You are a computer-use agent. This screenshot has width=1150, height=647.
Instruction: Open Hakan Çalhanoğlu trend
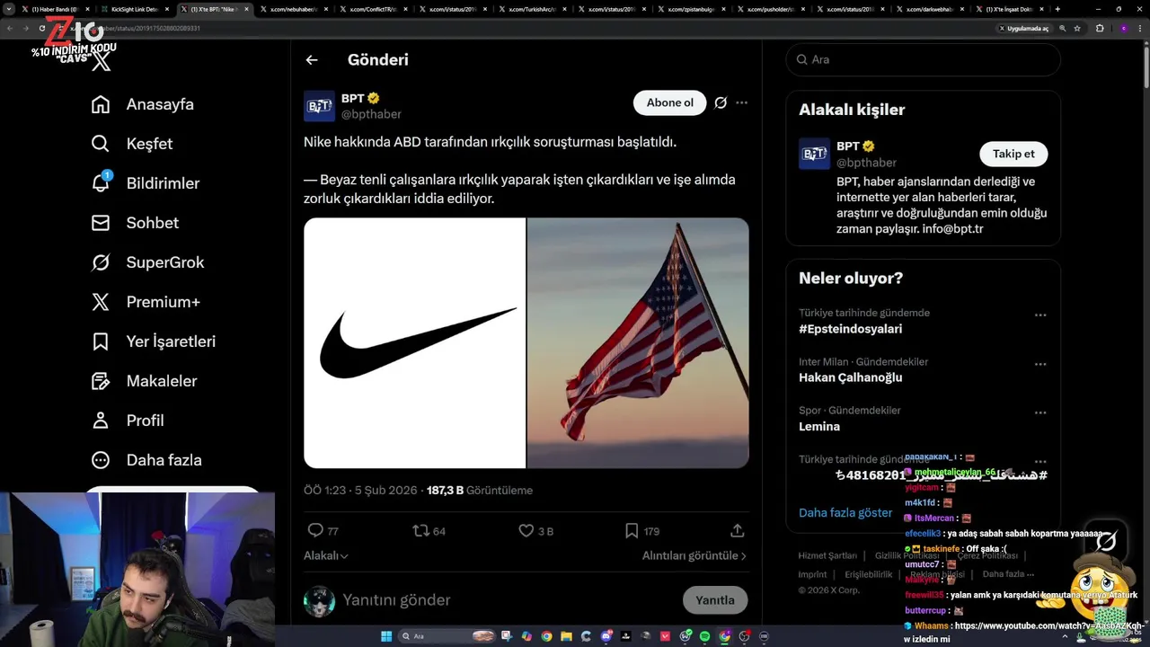point(850,377)
